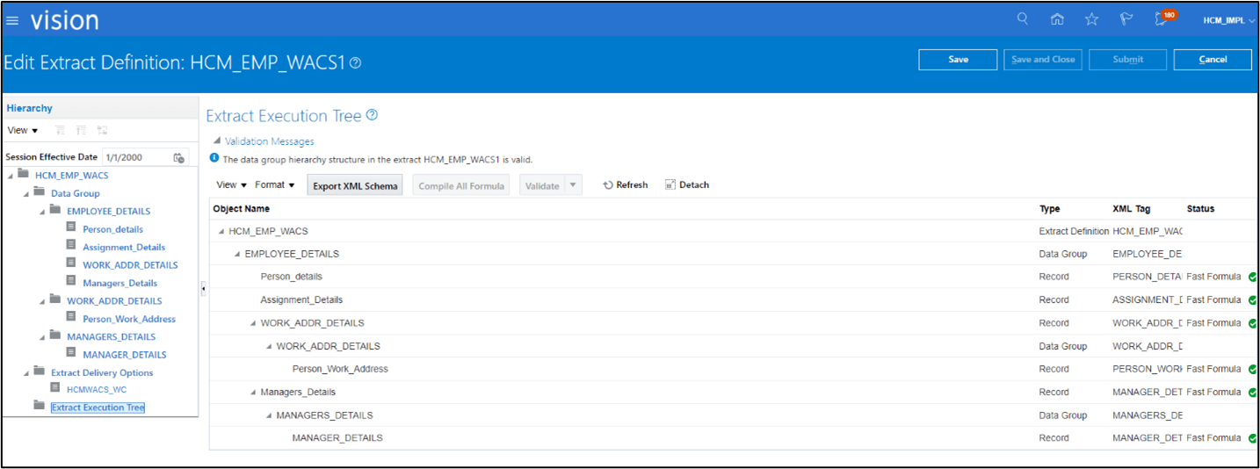
Task: Collapse the Data Group node in Hierarchy
Action: (x=26, y=193)
